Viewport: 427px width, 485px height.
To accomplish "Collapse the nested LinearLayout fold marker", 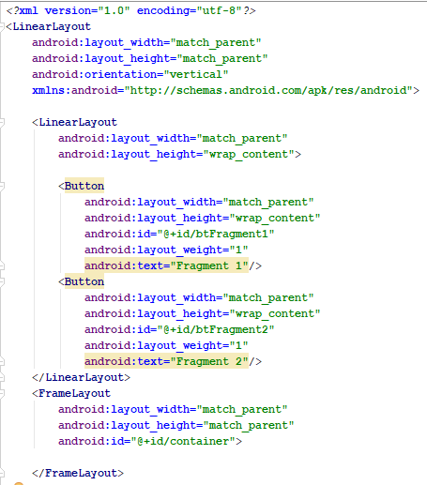I will (x=2, y=122).
